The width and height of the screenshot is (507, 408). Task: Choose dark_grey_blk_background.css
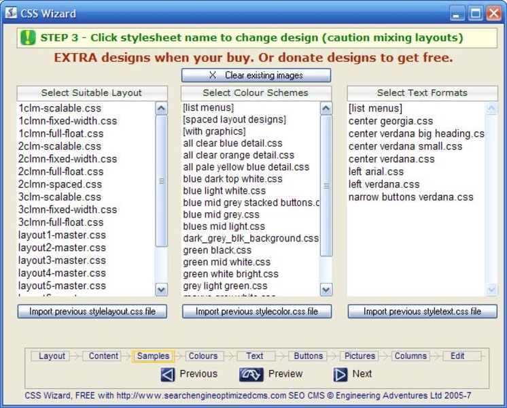pos(251,239)
